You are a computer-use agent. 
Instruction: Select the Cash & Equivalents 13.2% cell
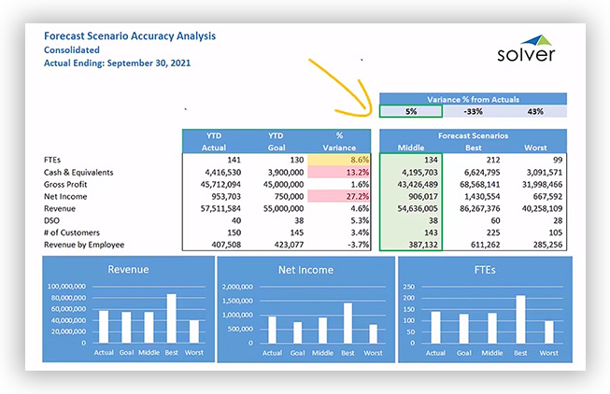(338, 172)
